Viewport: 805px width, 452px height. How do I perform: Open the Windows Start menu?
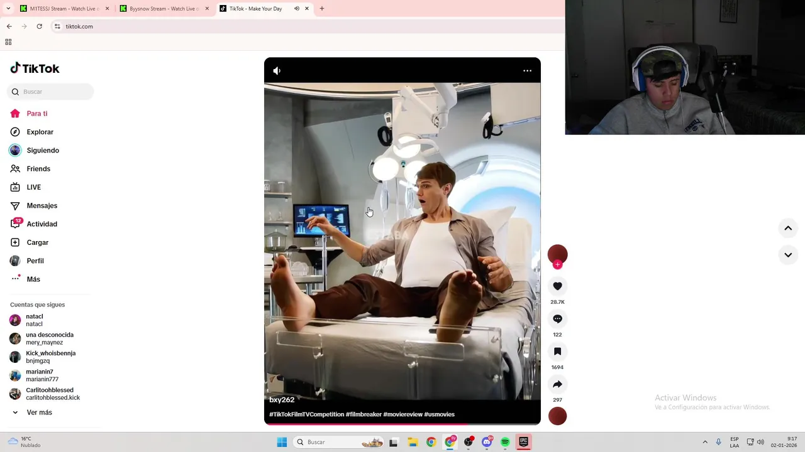(282, 442)
